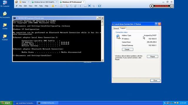
Task: Maximize the cmd.exe window
Action: [x=100, y=18]
